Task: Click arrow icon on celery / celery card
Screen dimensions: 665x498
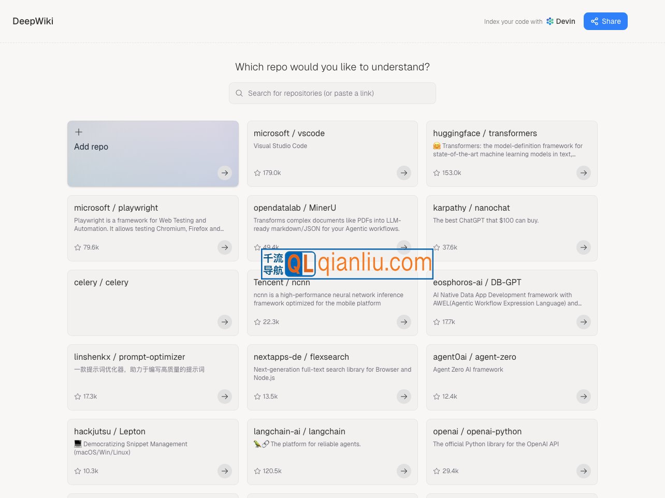Action: pyautogui.click(x=225, y=322)
